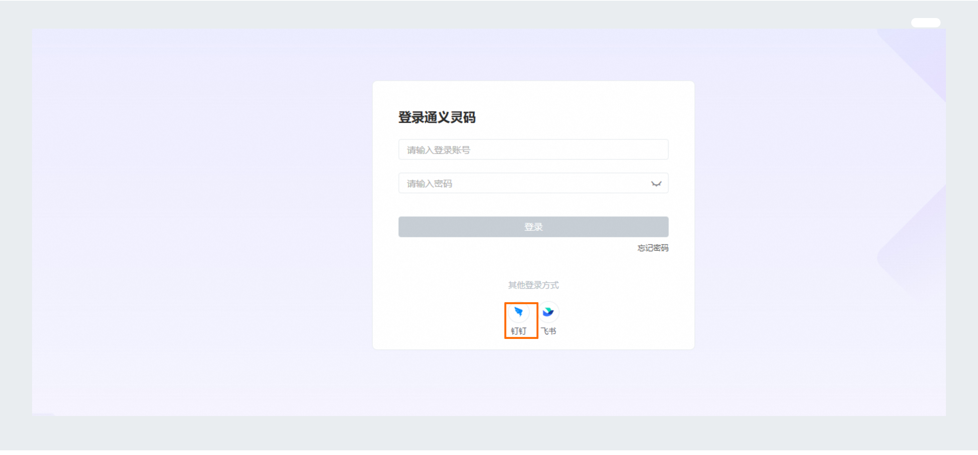This screenshot has width=978, height=455.
Task: Place cursor in login account textbox
Action: click(533, 150)
